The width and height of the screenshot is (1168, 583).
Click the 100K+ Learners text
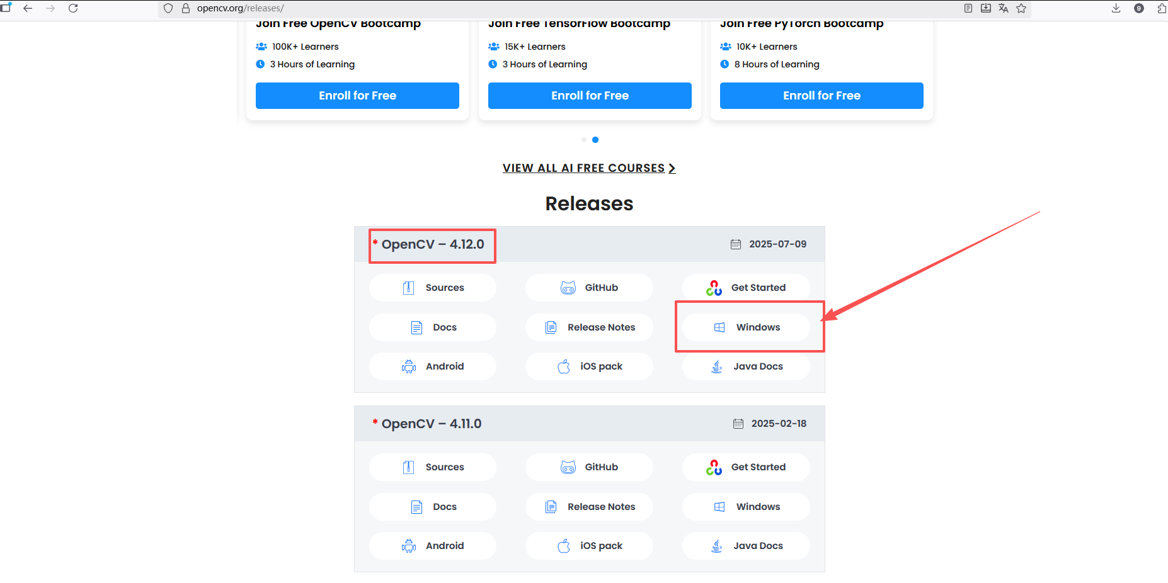305,47
